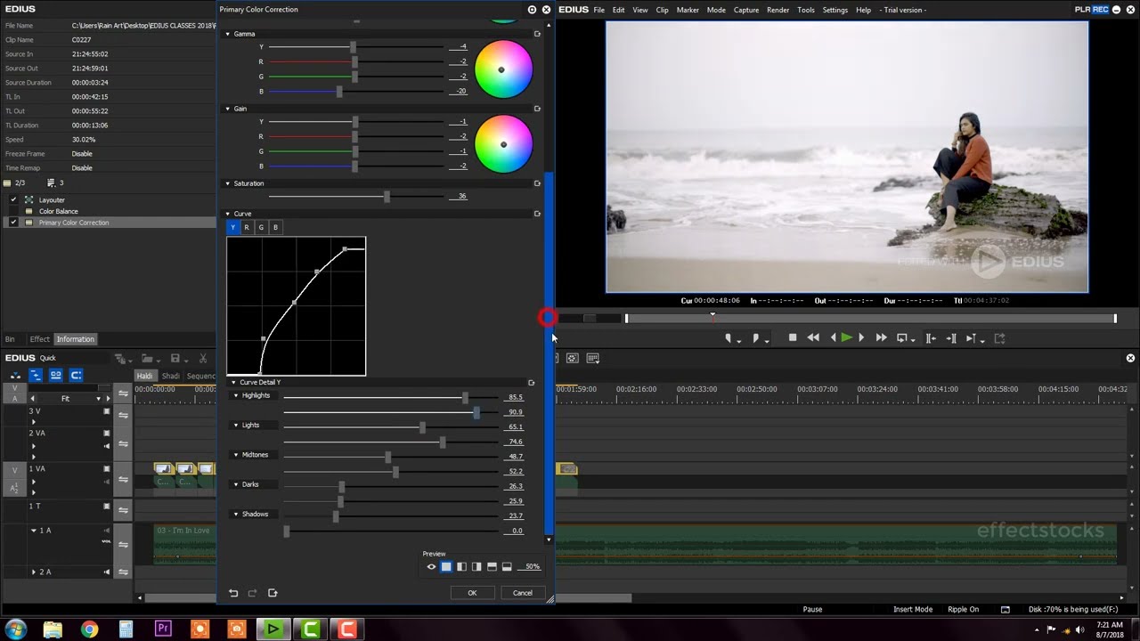Click the Rewind button
This screenshot has width=1140, height=641.
tap(813, 337)
